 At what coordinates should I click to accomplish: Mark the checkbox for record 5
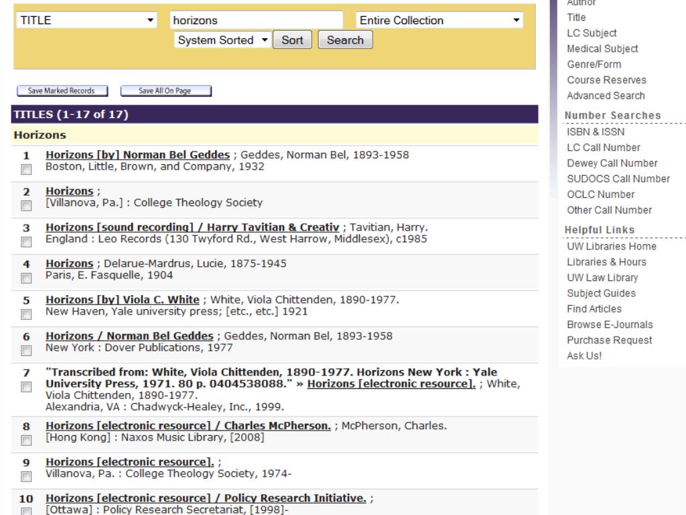(26, 314)
